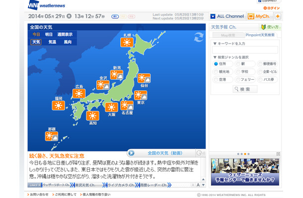Click the Nagoya weather icon

[127, 105]
